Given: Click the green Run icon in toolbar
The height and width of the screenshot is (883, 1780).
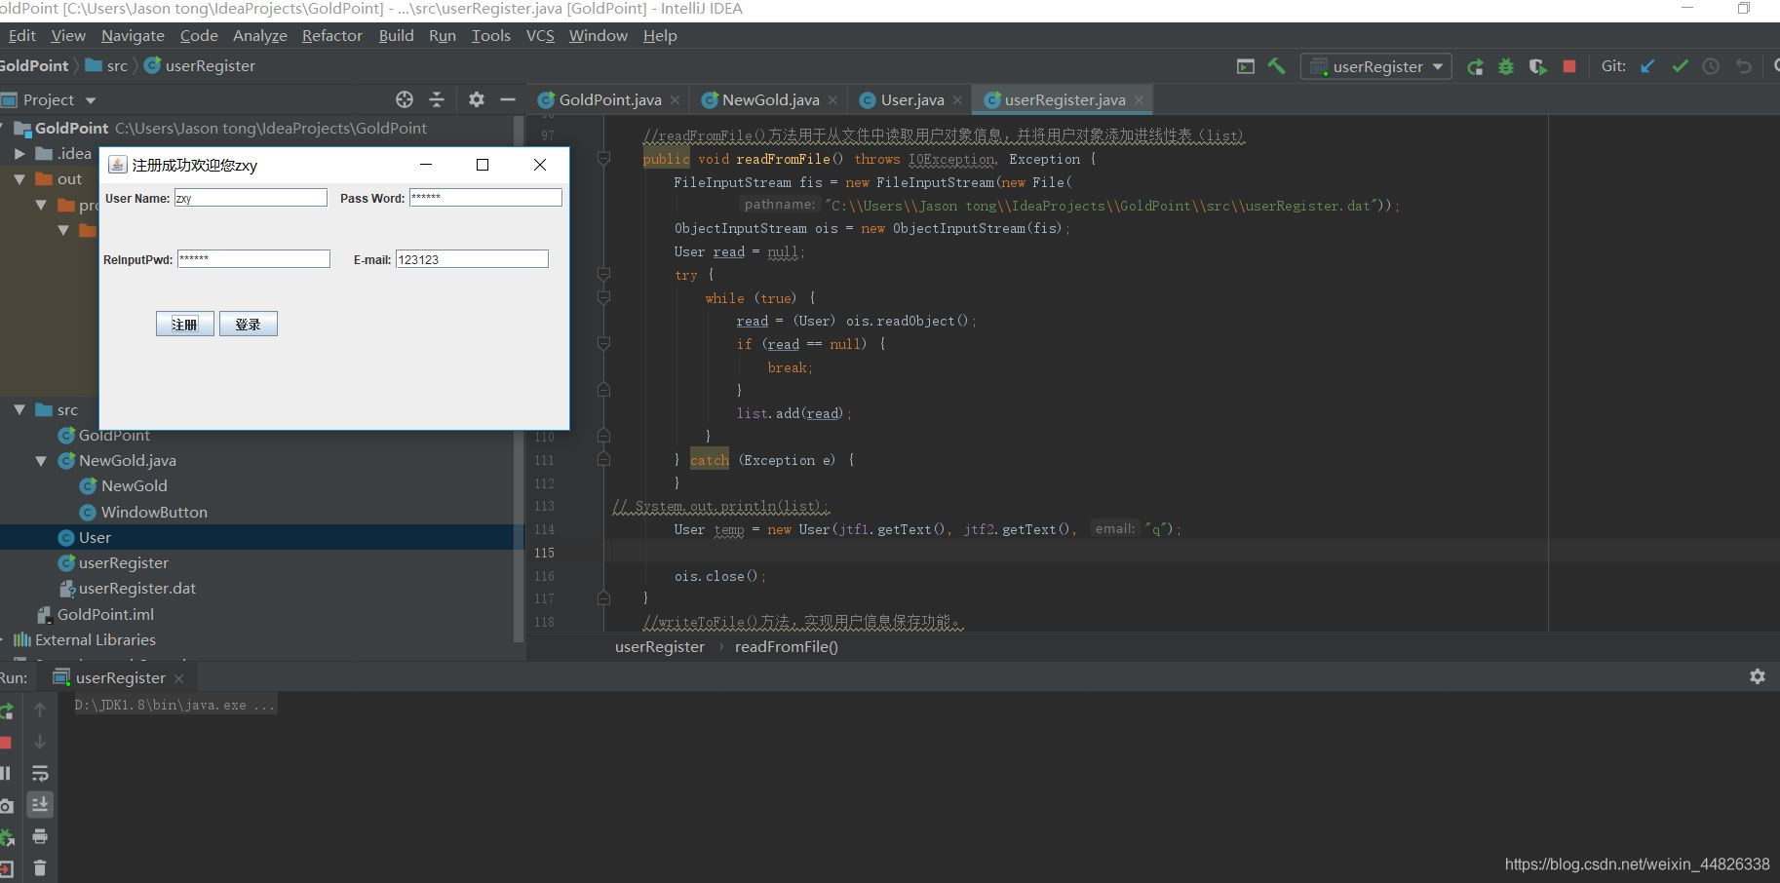Looking at the screenshot, I should [x=1475, y=66].
